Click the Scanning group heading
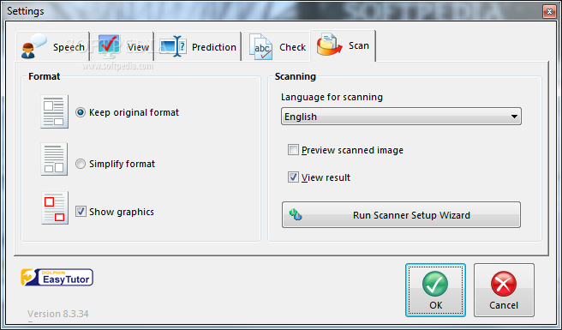Image resolution: width=562 pixels, height=330 pixels. [x=296, y=76]
